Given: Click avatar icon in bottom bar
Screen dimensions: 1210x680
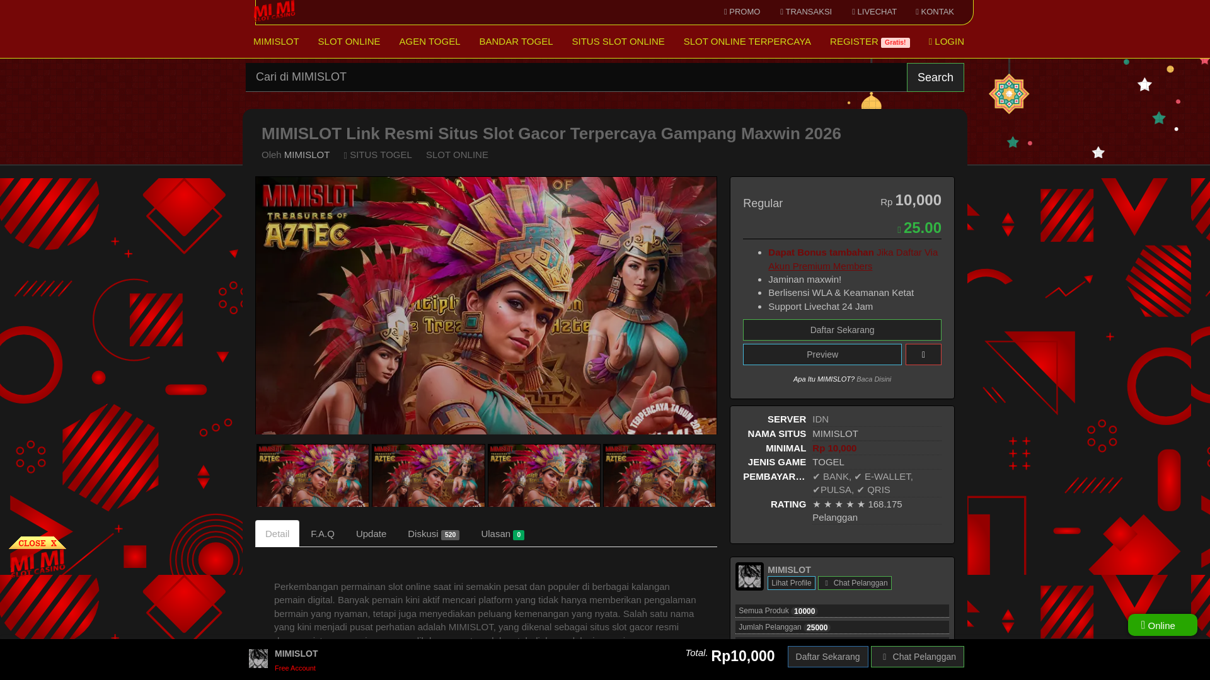Looking at the screenshot, I should pyautogui.click(x=258, y=659).
